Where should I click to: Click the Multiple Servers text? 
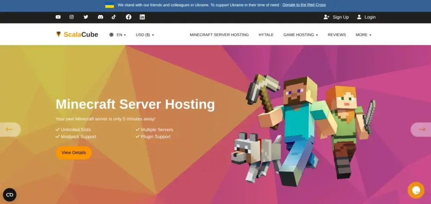click(157, 130)
